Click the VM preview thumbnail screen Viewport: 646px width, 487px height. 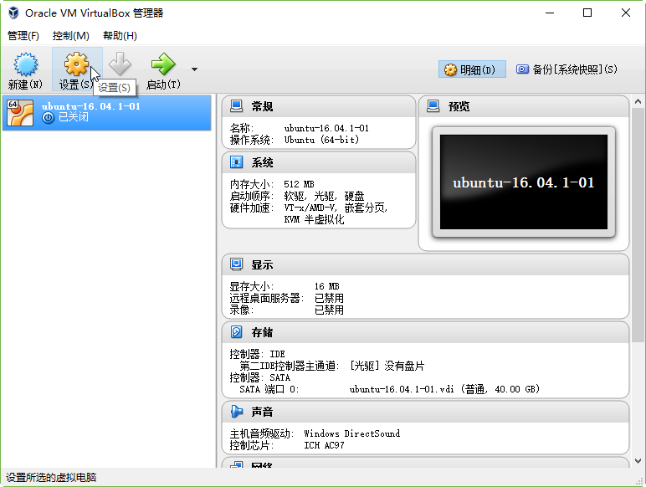pos(524,182)
